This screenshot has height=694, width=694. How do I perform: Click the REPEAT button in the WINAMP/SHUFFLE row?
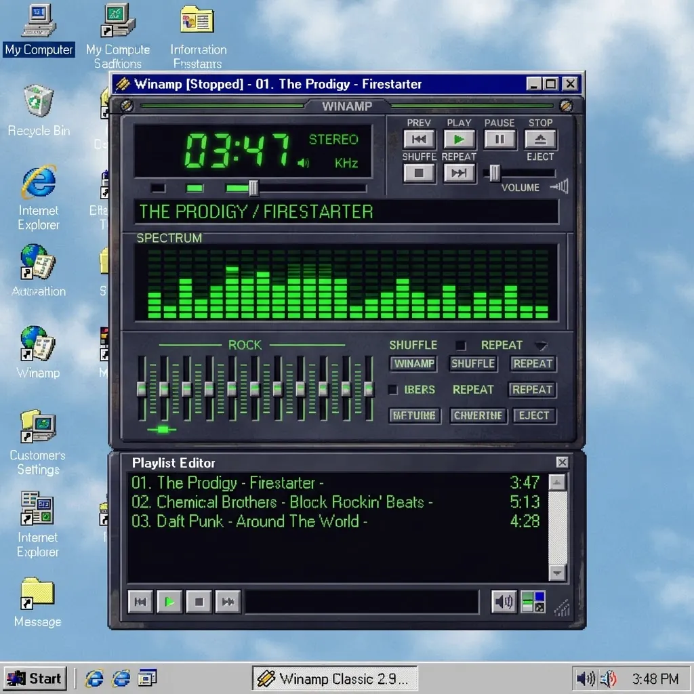pos(533,364)
